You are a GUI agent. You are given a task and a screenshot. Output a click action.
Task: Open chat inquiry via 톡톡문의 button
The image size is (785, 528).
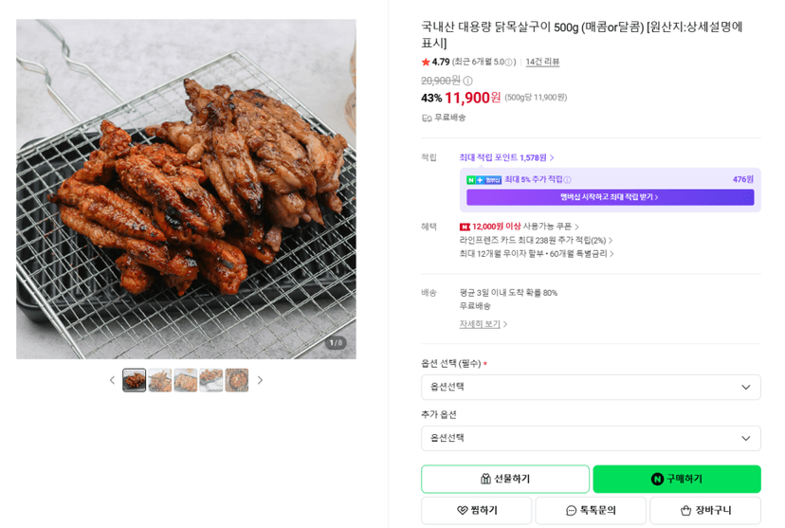point(591,511)
